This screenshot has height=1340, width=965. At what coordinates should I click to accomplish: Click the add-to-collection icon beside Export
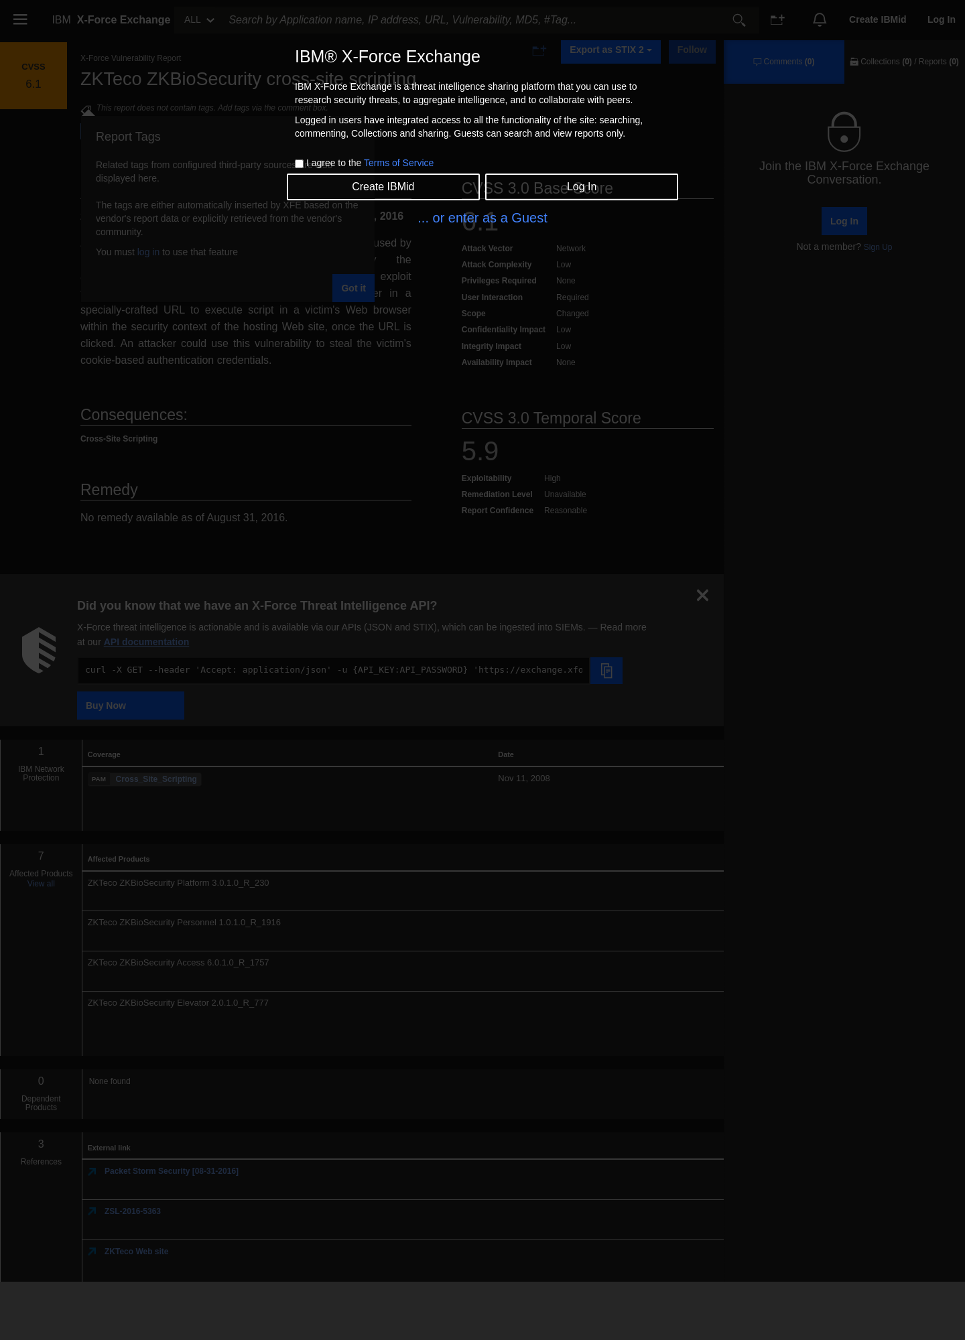click(539, 51)
